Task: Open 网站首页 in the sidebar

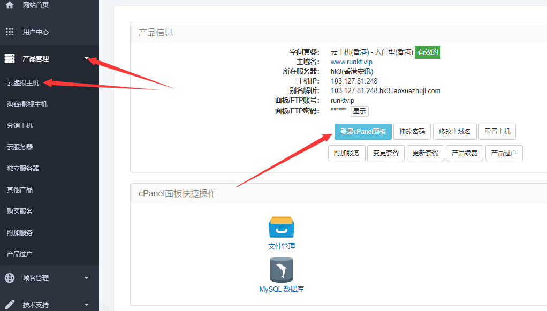Action: (x=35, y=5)
